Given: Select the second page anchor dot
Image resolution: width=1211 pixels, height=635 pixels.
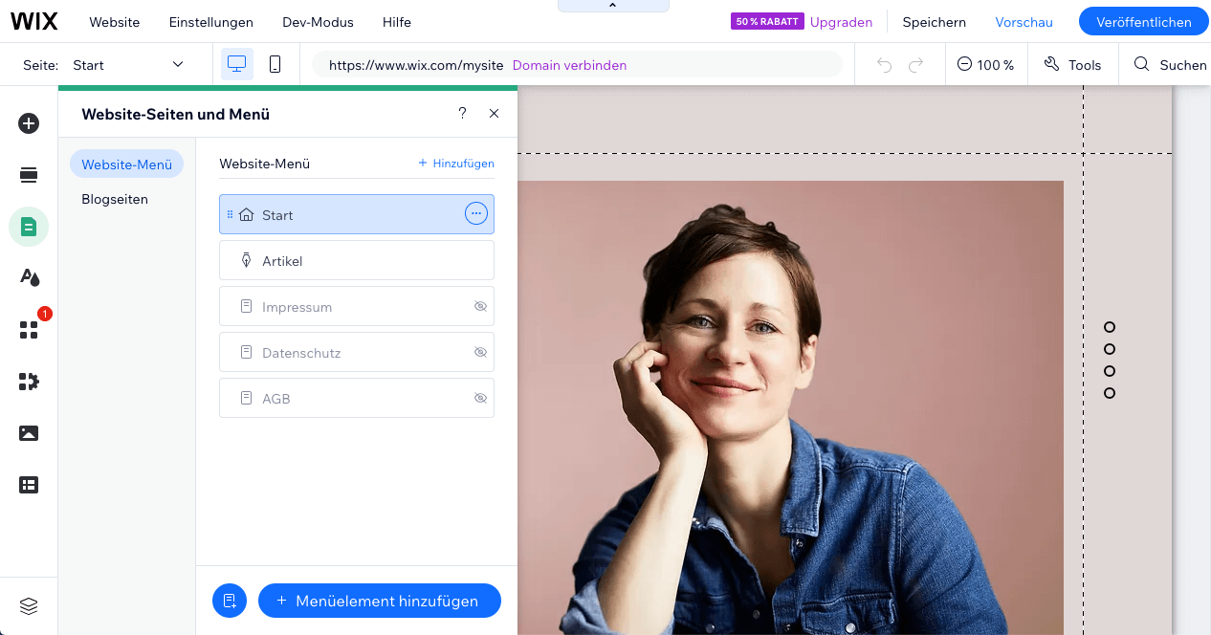Looking at the screenshot, I should (1110, 349).
